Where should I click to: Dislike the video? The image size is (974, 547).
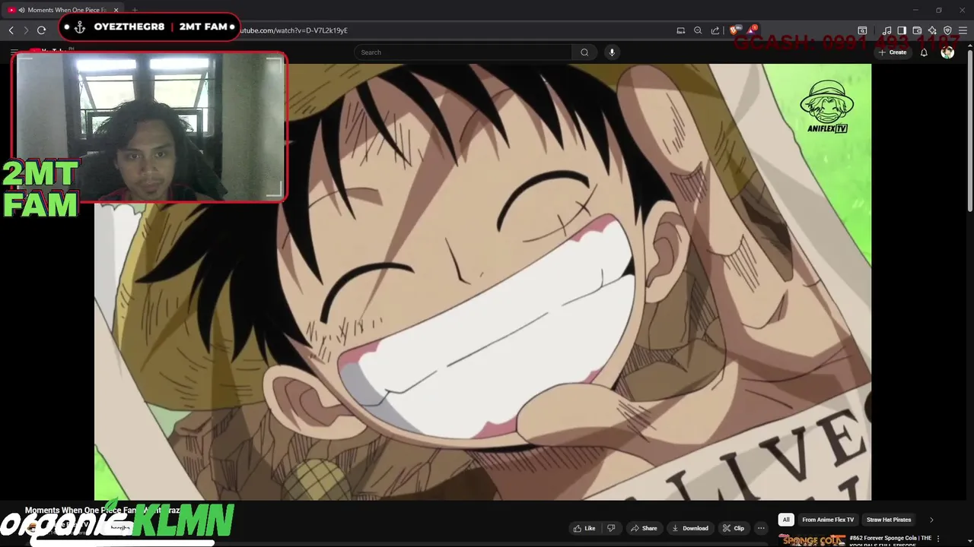[611, 528]
